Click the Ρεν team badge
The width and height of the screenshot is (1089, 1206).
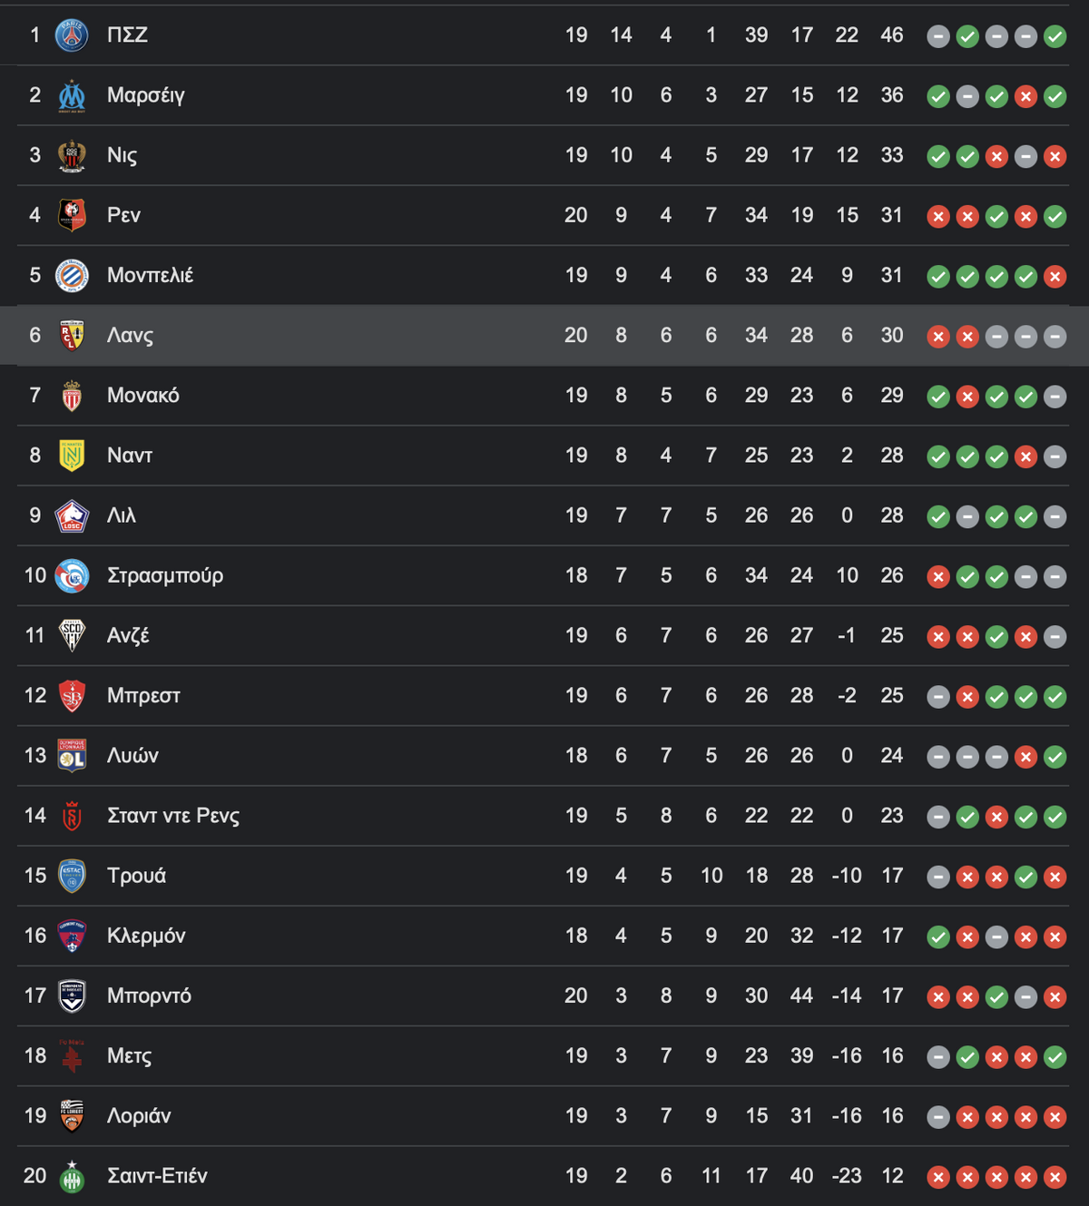[72, 215]
